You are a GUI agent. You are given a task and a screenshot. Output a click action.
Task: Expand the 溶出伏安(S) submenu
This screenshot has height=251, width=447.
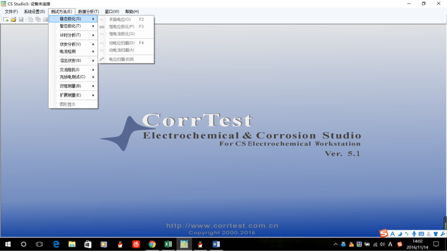(73, 61)
